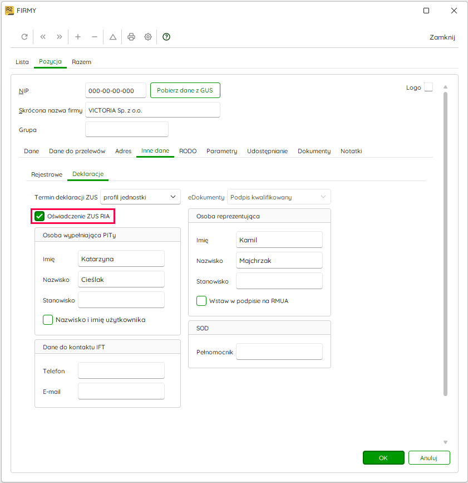
Task: Click the Imię field containing Katarzyna
Action: [x=121, y=258]
